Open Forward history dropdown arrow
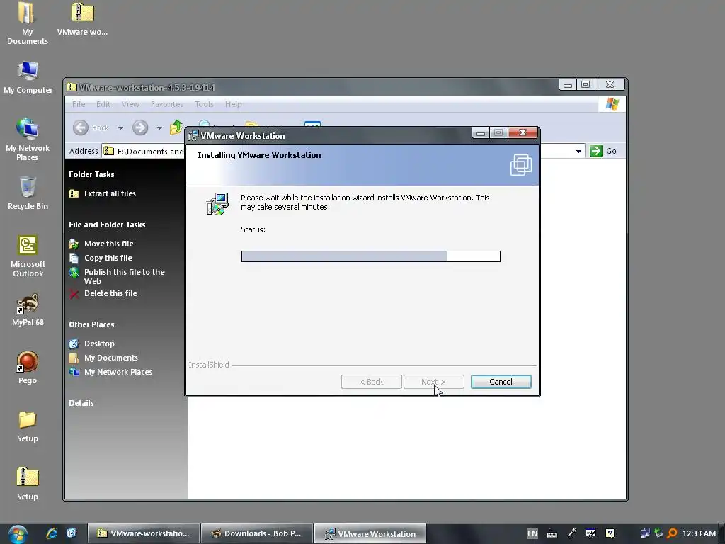Screen dimensions: 725x544 click(159, 127)
